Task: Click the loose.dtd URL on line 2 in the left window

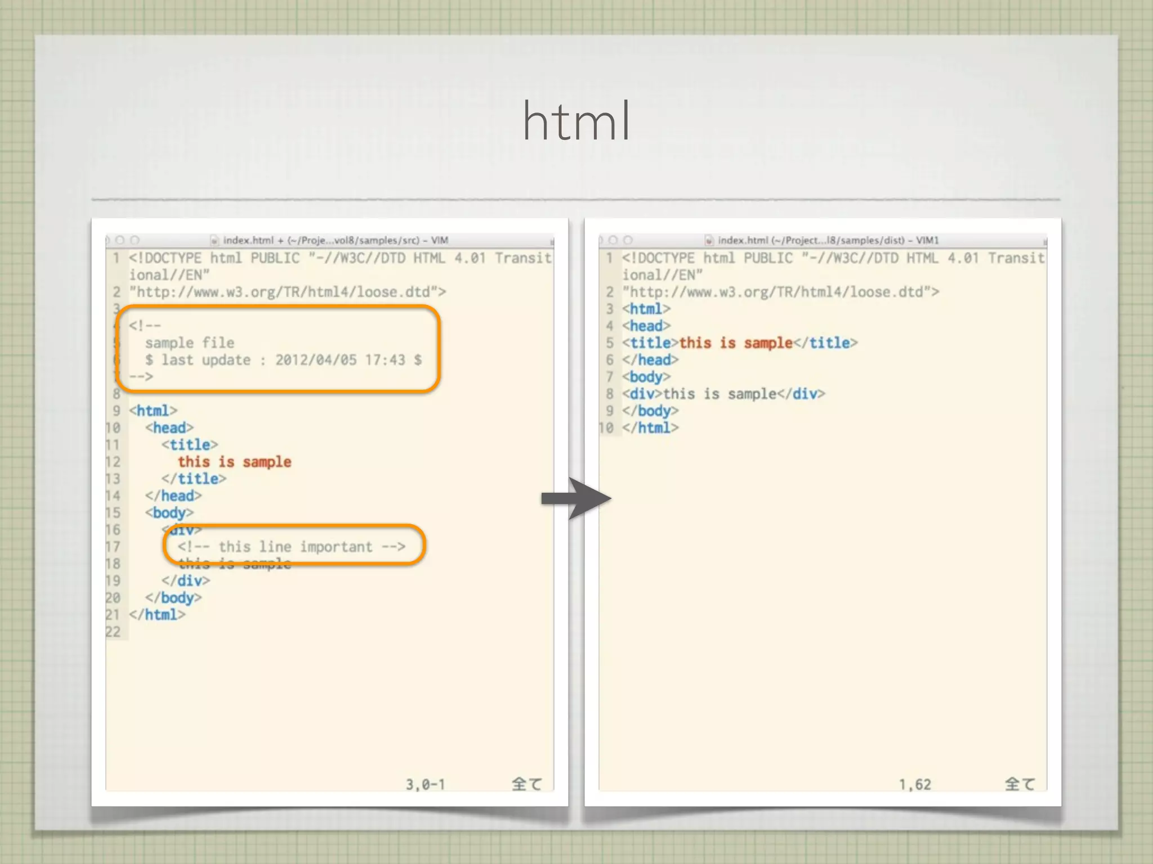Action: point(287,292)
